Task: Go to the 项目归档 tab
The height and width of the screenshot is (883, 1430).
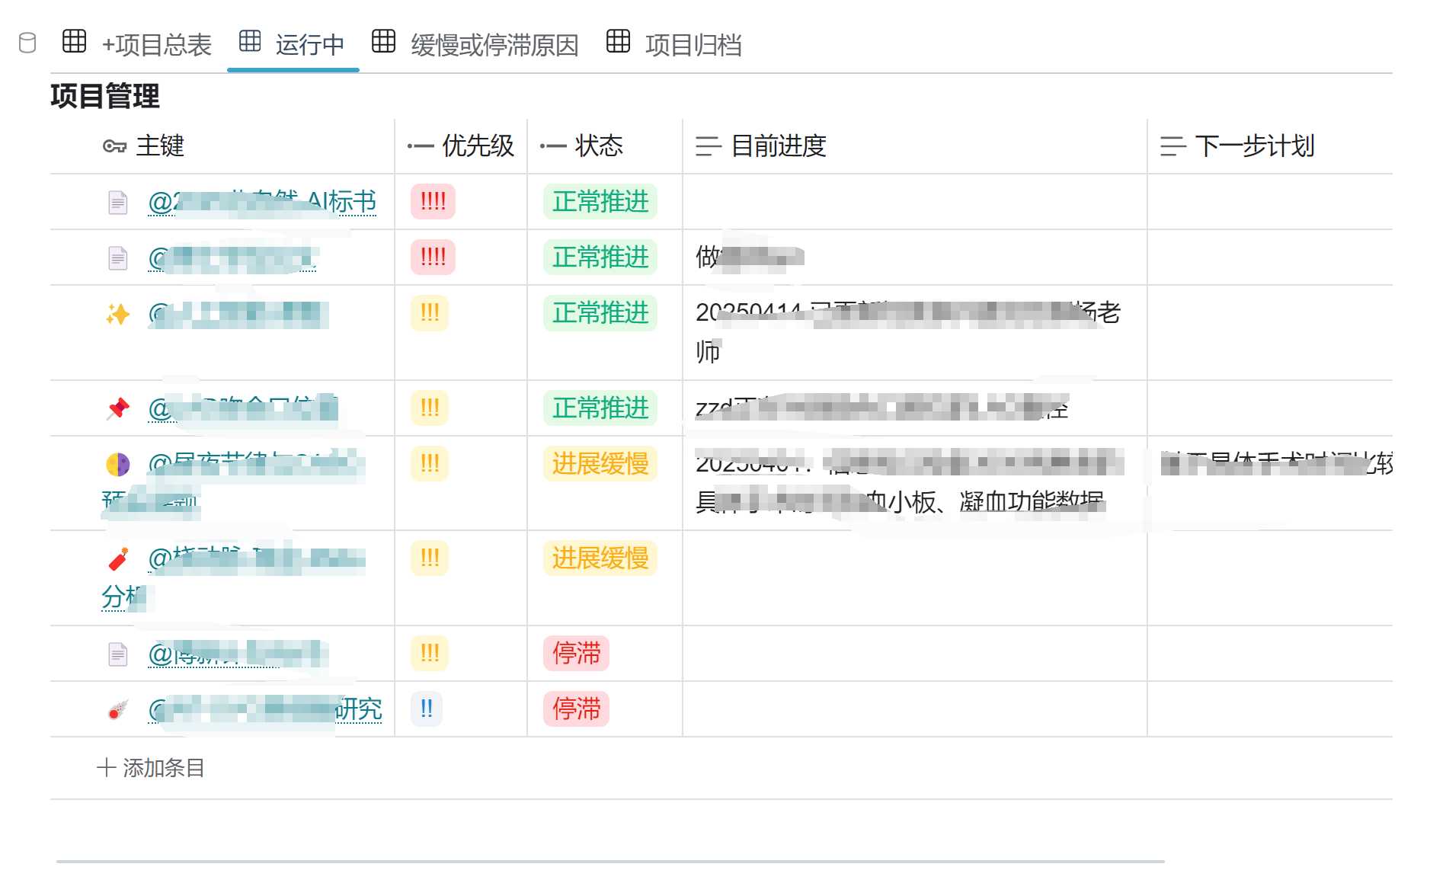Action: coord(674,44)
